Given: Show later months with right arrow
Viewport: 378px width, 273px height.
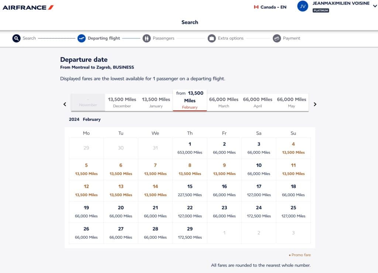Looking at the screenshot, I should pos(315,104).
